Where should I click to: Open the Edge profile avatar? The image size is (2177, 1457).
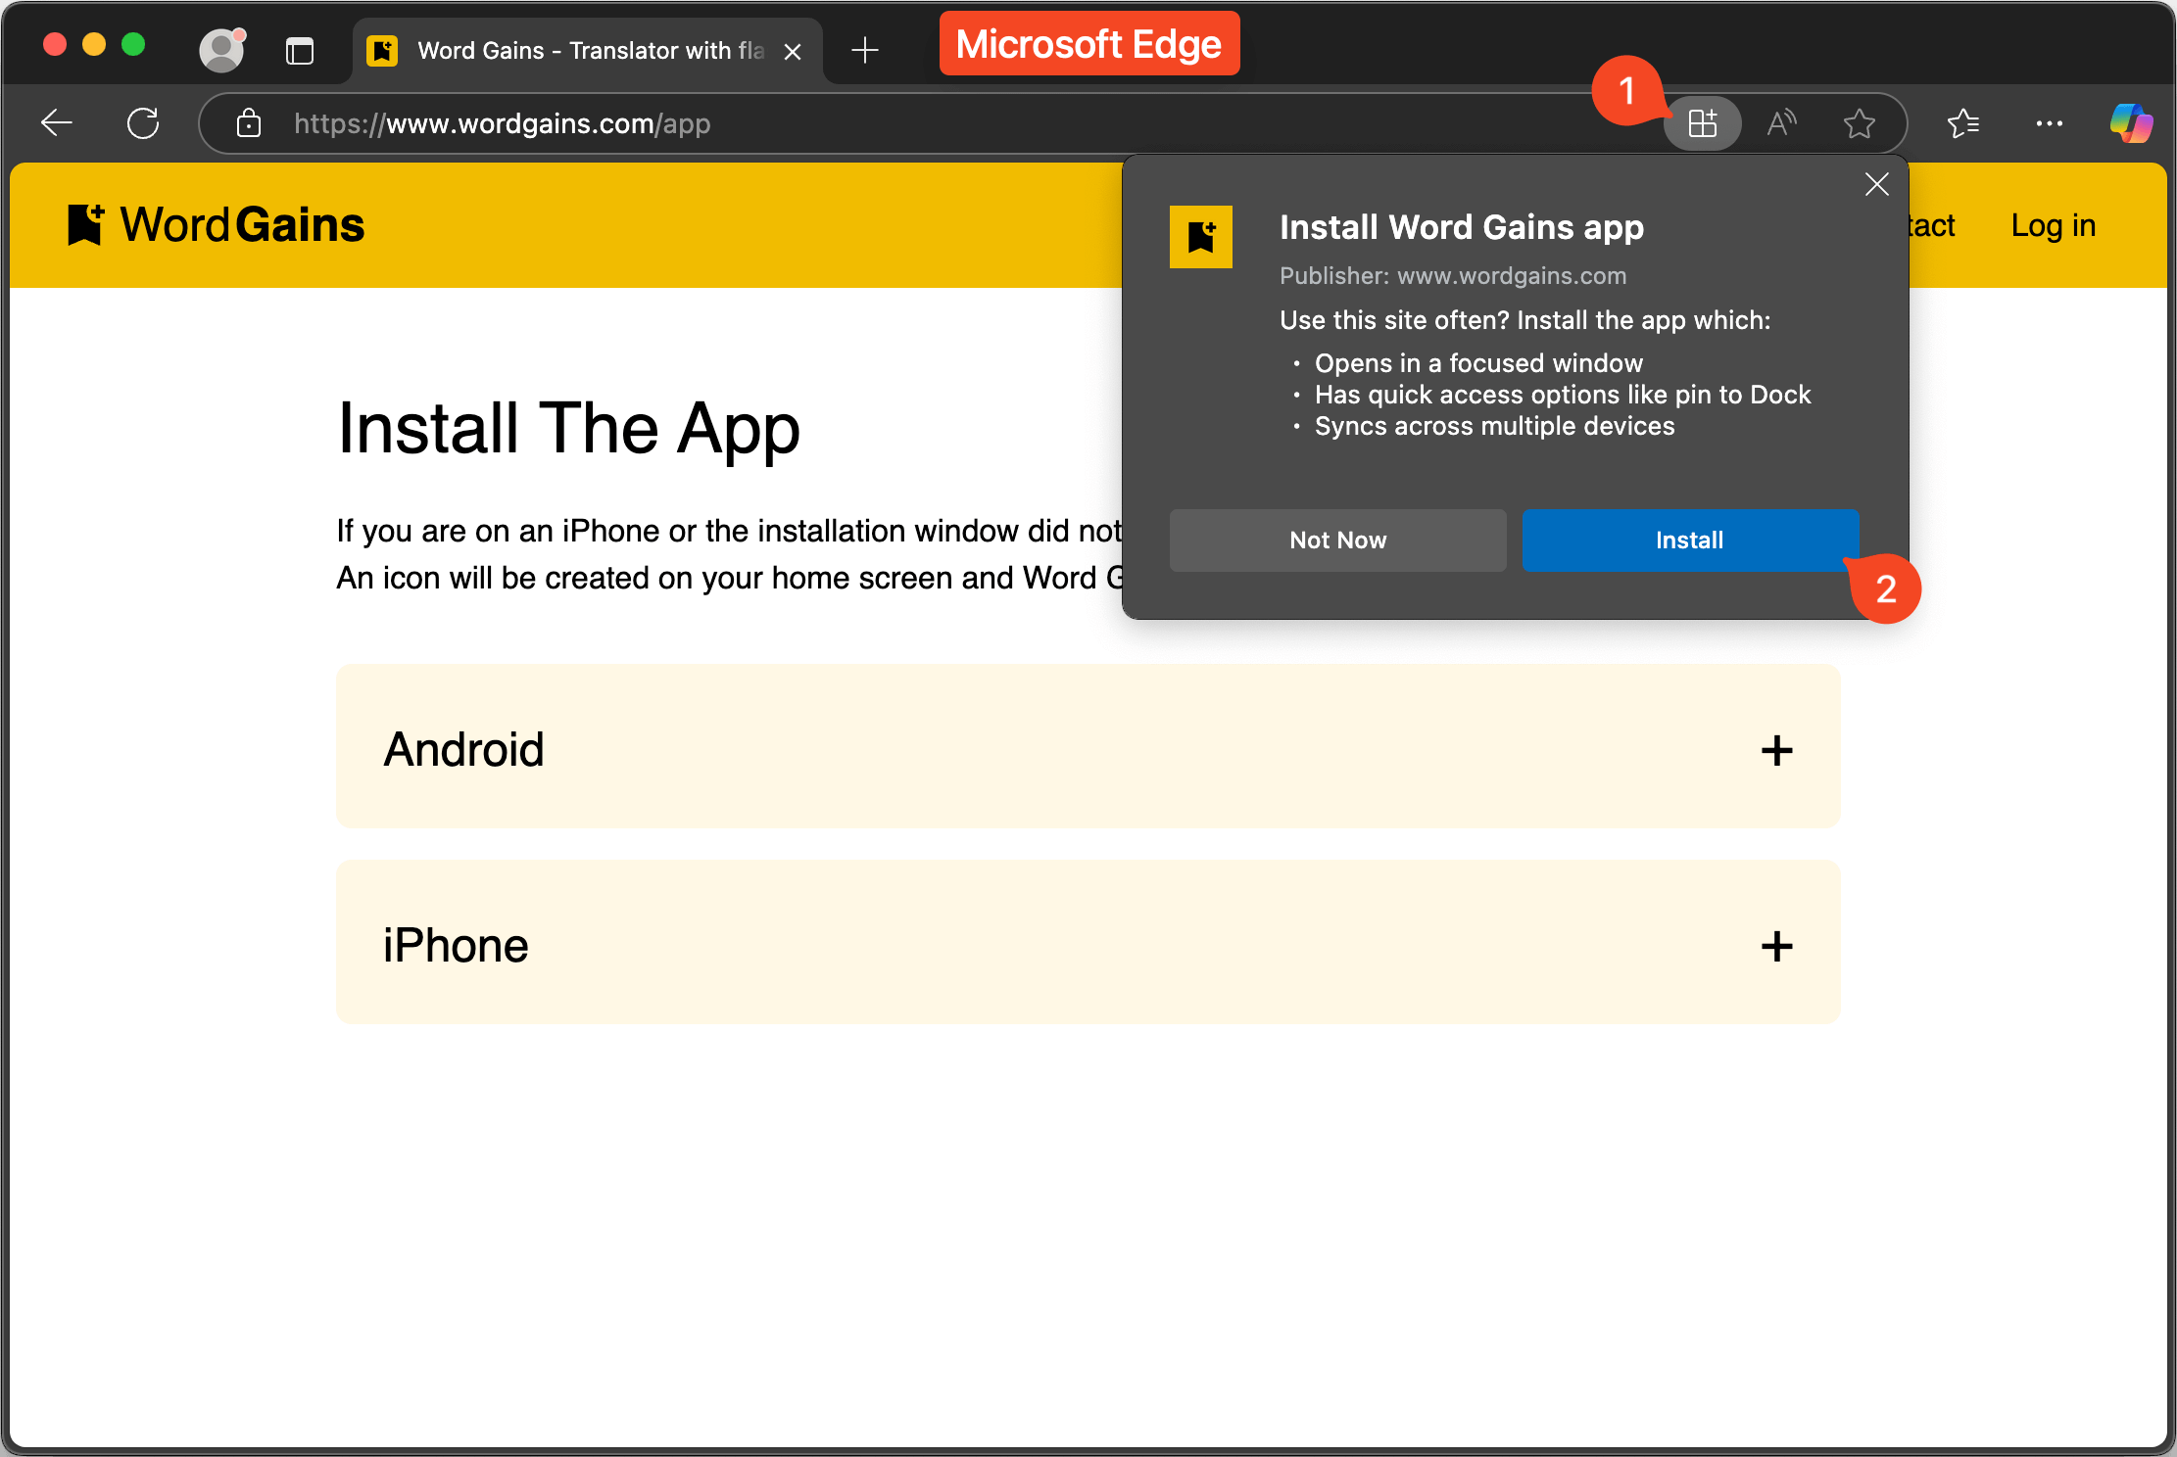coord(222,50)
